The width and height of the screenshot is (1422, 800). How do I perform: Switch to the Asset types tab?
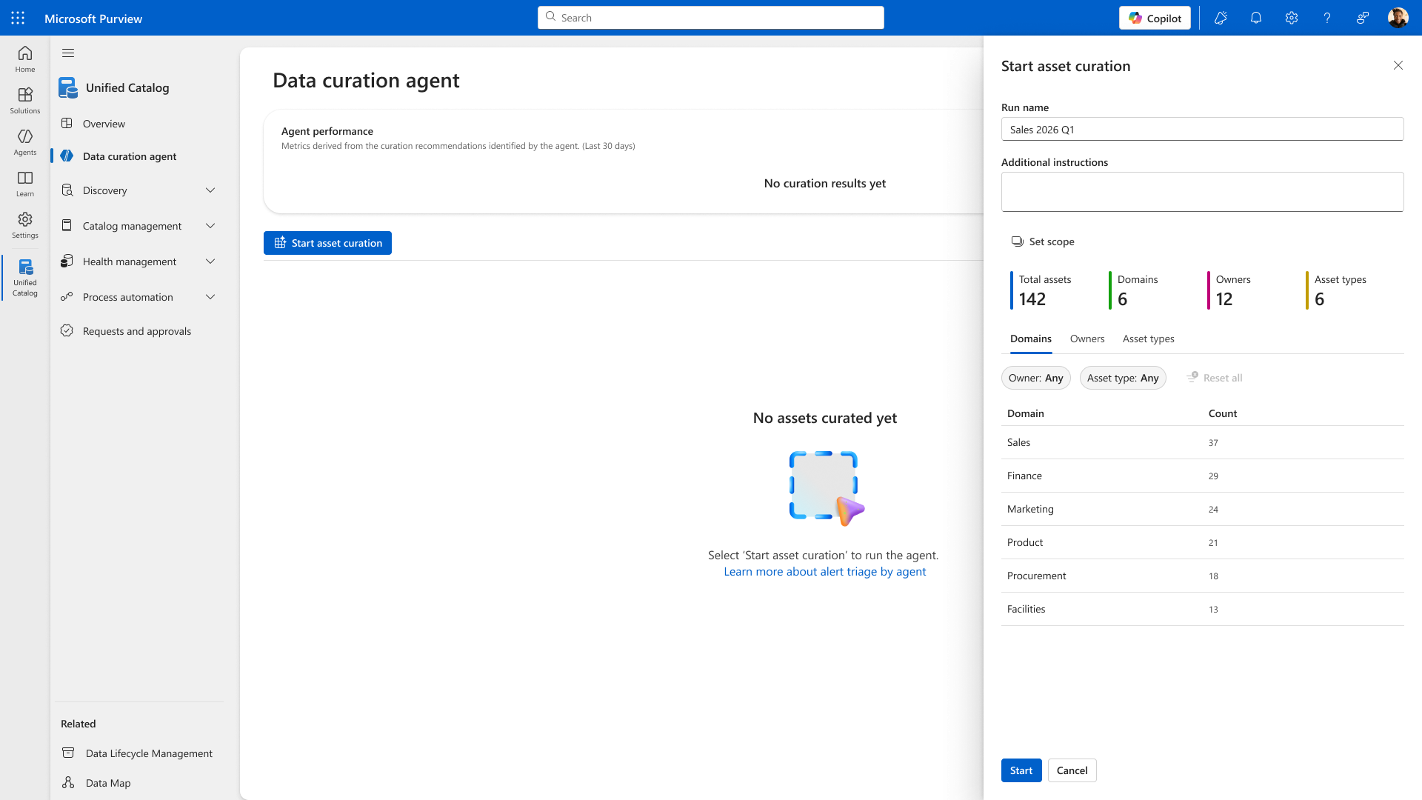tap(1149, 339)
